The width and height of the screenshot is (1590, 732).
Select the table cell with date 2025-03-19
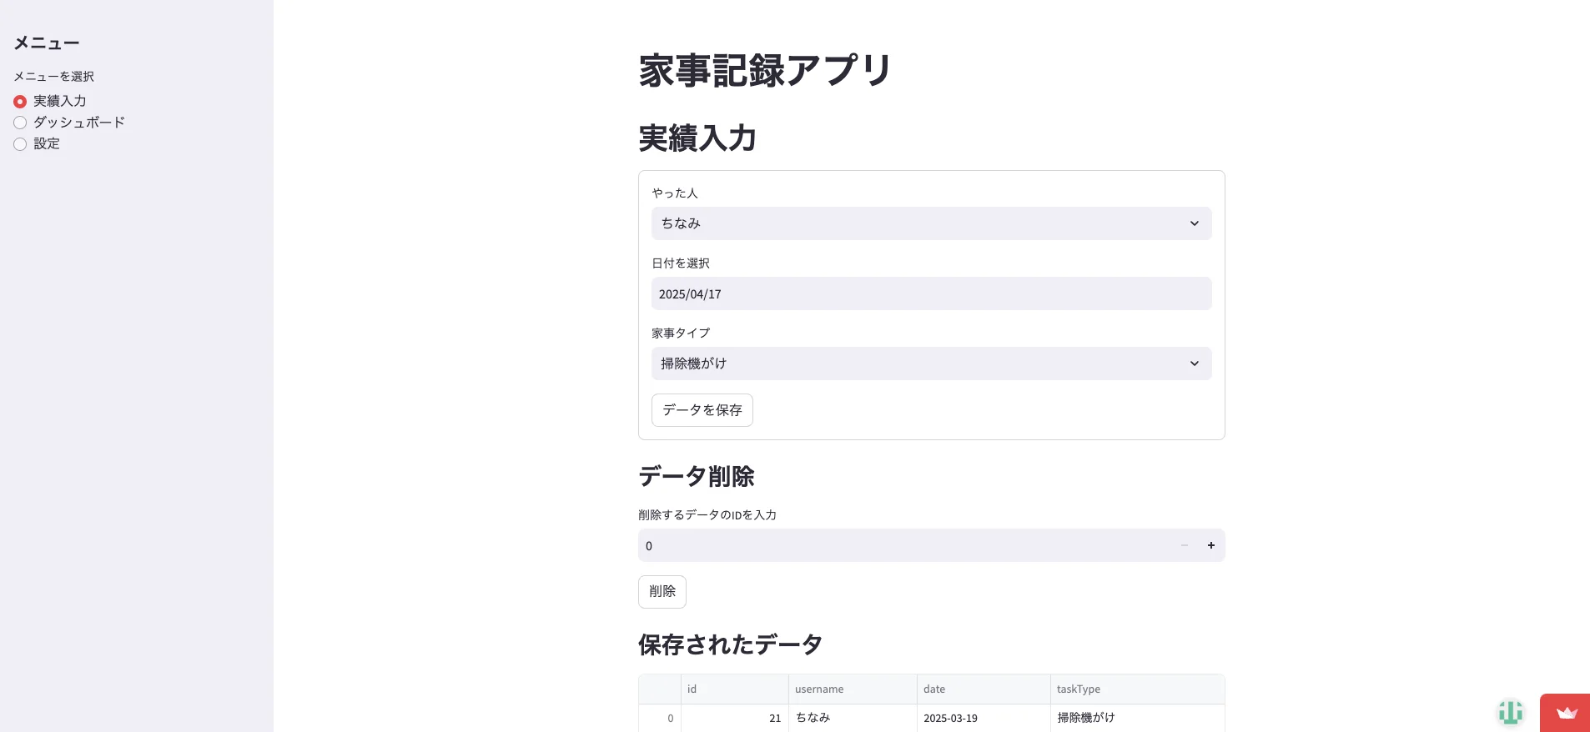[x=983, y=718]
